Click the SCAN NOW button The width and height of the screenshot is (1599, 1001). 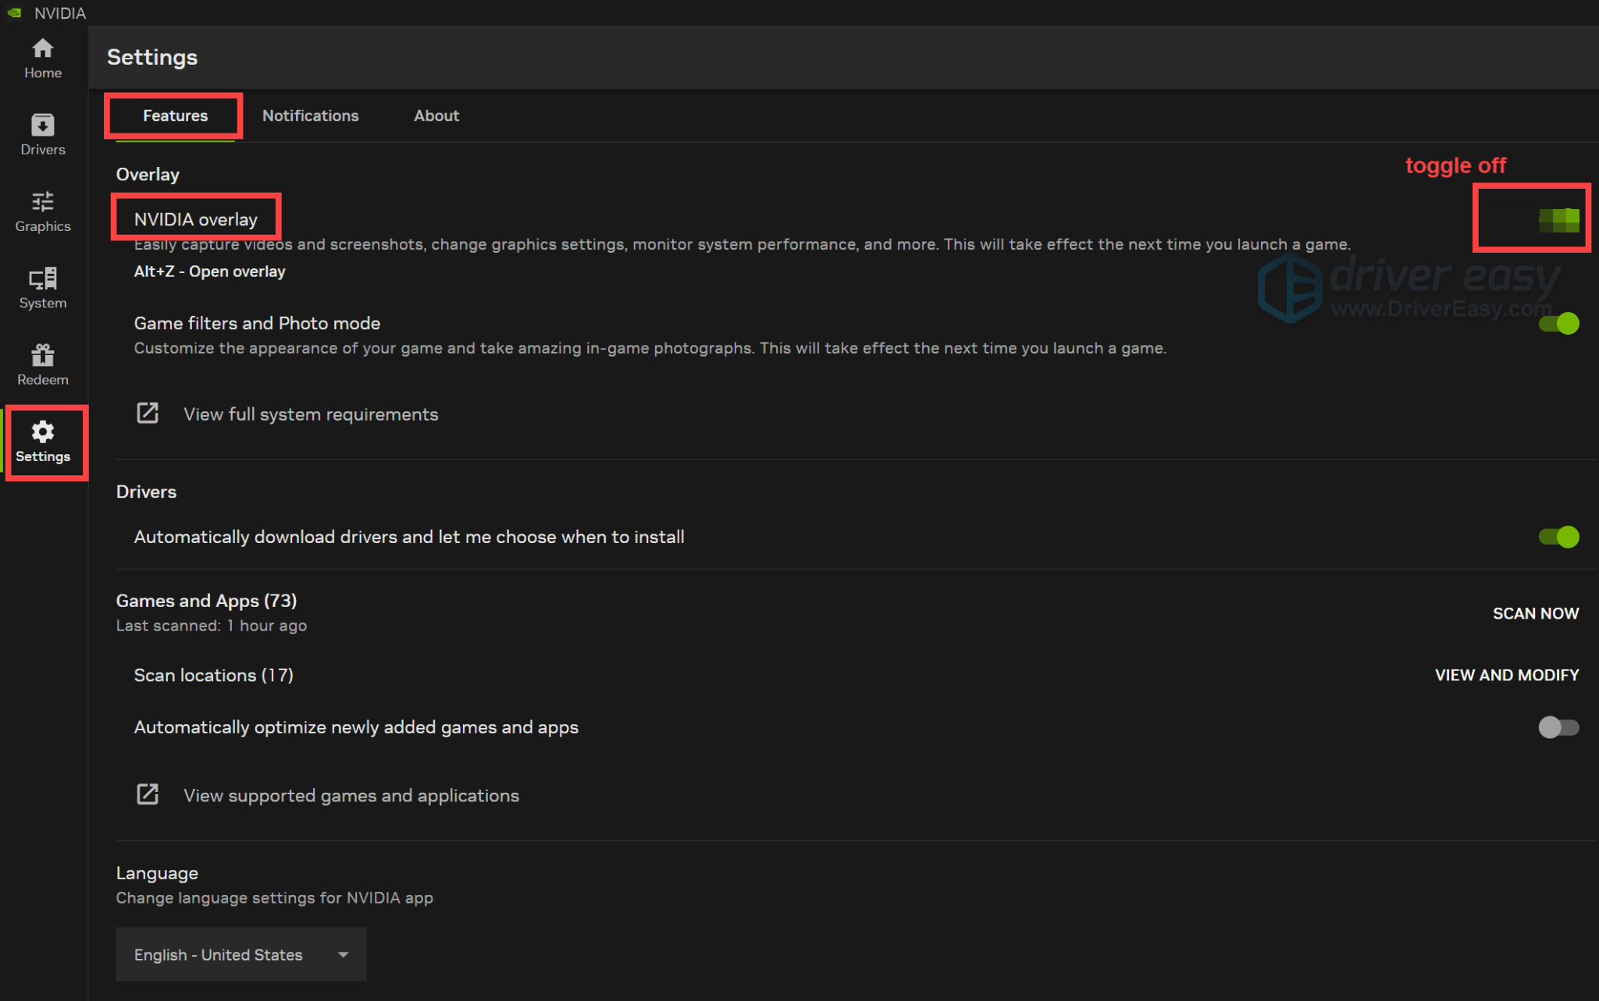[1535, 613]
